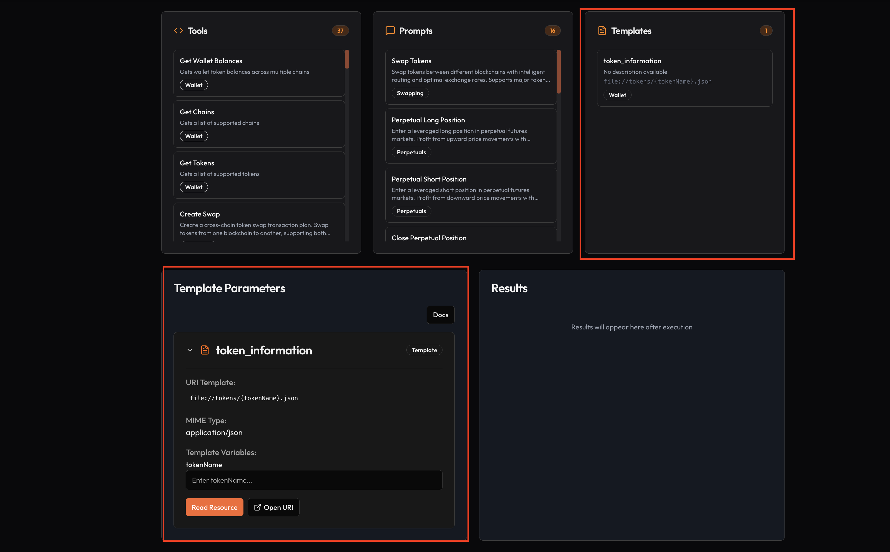The height and width of the screenshot is (552, 890).
Task: Focus the tokenName input field
Action: click(314, 480)
